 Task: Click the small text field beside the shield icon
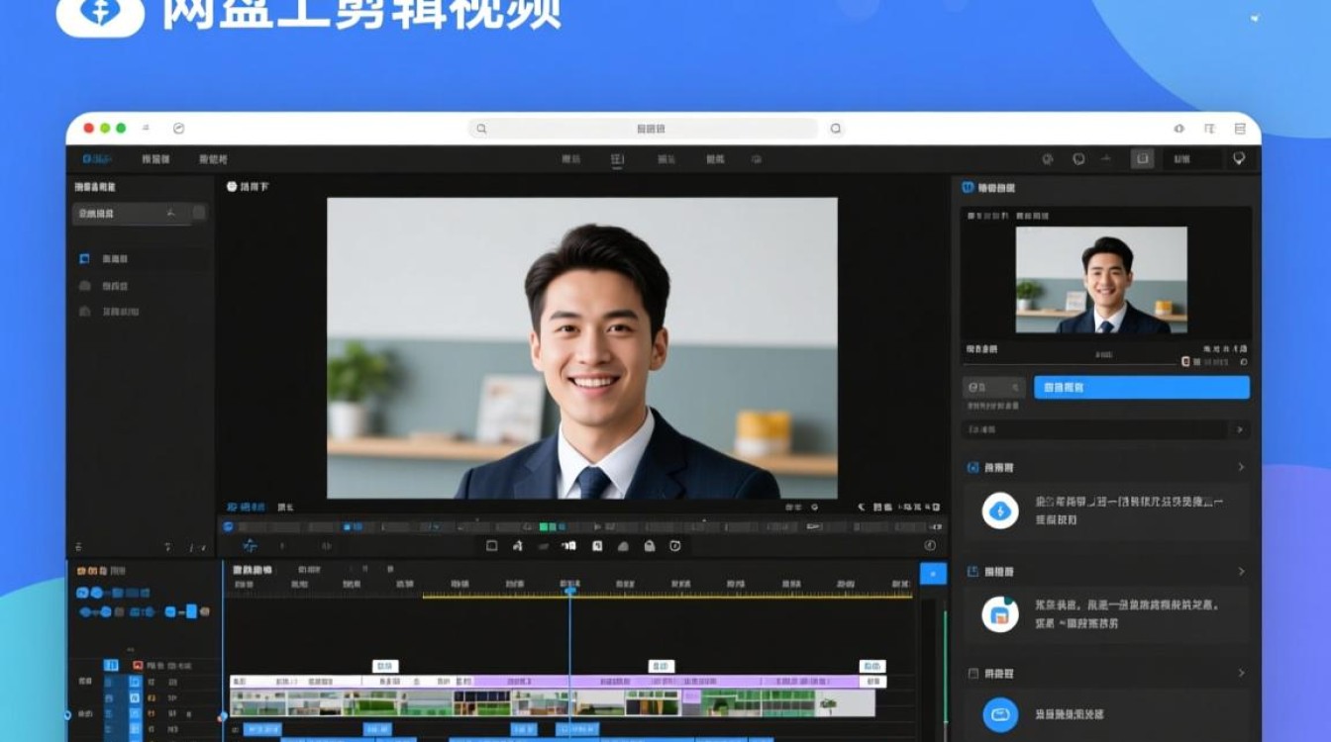[1191, 158]
